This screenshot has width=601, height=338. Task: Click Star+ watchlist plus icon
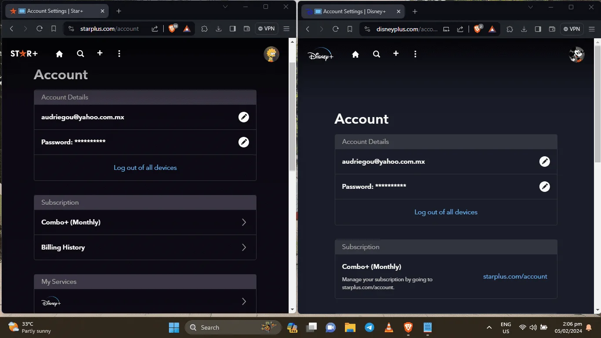click(x=100, y=53)
